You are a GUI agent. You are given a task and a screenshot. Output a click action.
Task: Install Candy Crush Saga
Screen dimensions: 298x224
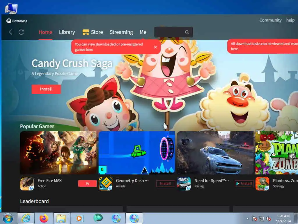click(x=46, y=89)
